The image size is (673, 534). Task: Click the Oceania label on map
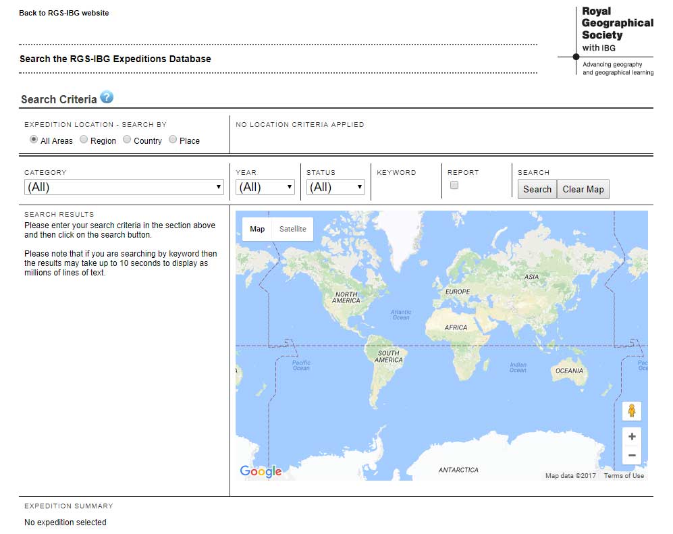click(x=569, y=371)
